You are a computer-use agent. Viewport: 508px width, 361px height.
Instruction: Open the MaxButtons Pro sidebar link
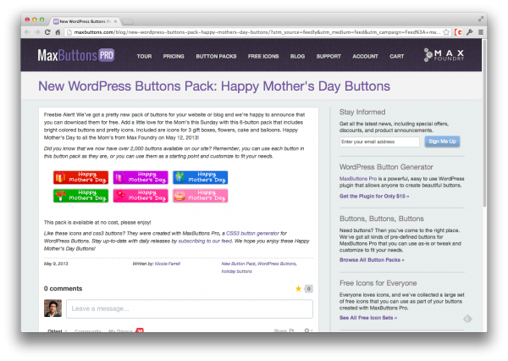(x=358, y=179)
